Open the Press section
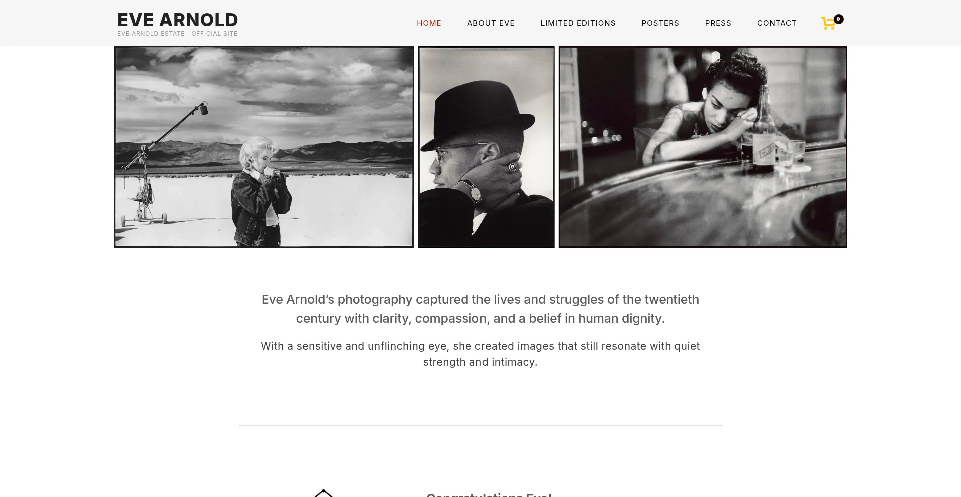961x497 pixels. 718,23
